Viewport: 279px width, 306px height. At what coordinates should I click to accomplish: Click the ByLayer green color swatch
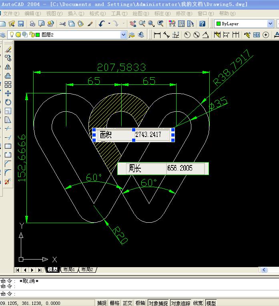pyautogui.click(x=219, y=24)
